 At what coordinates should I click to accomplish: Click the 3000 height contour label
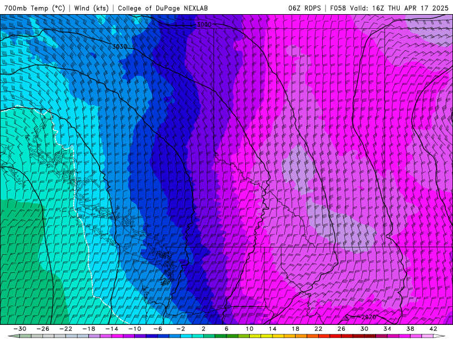pos(204,25)
